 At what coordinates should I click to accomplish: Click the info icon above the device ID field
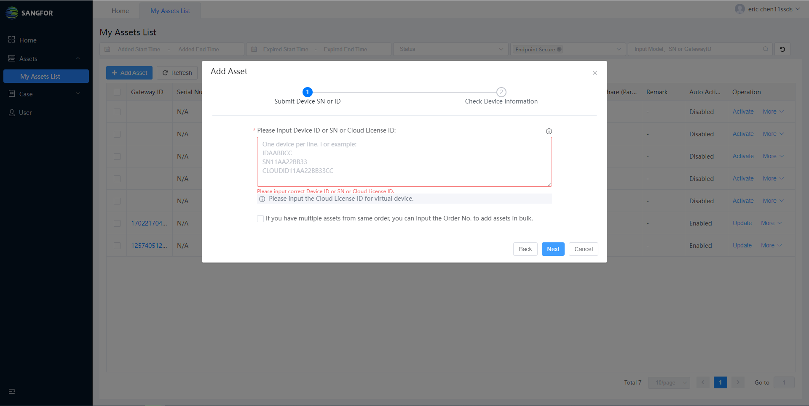549,131
